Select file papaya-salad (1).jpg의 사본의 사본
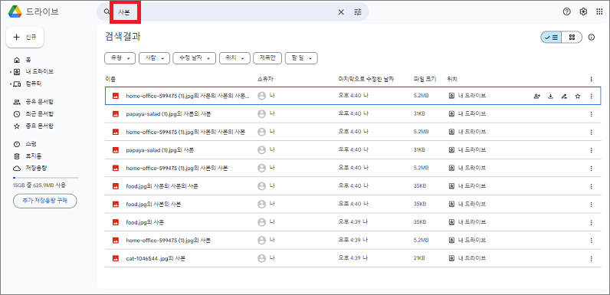This screenshot has height=295, width=610. pos(353,114)
